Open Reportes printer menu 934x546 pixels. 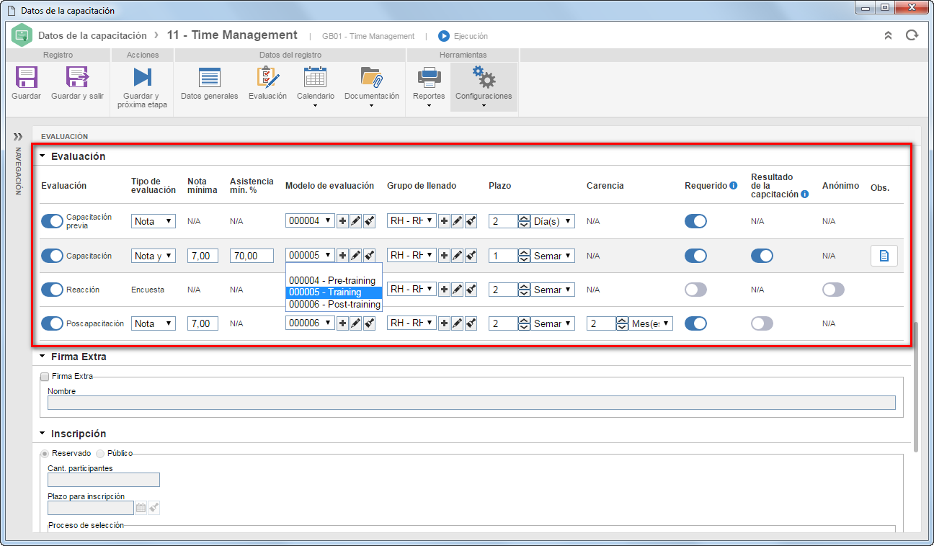pos(429,77)
